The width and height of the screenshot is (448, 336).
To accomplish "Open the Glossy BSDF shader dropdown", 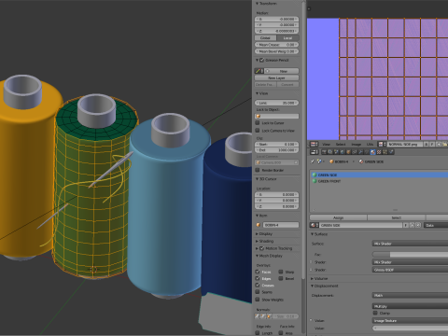I will pyautogui.click(x=410, y=270).
